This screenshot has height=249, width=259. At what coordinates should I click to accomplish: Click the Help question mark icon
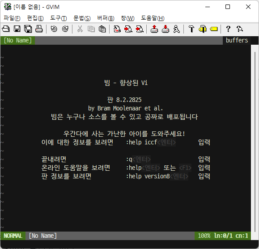point(228,29)
